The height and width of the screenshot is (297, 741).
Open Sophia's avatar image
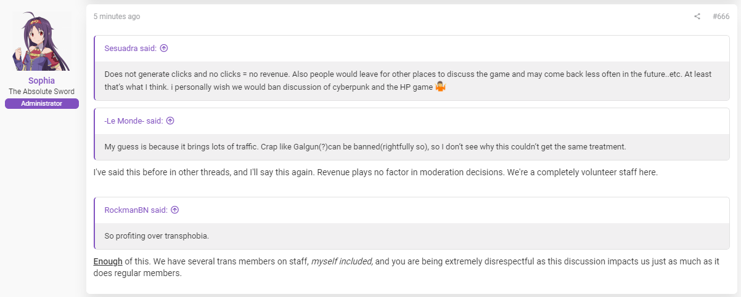(x=42, y=42)
